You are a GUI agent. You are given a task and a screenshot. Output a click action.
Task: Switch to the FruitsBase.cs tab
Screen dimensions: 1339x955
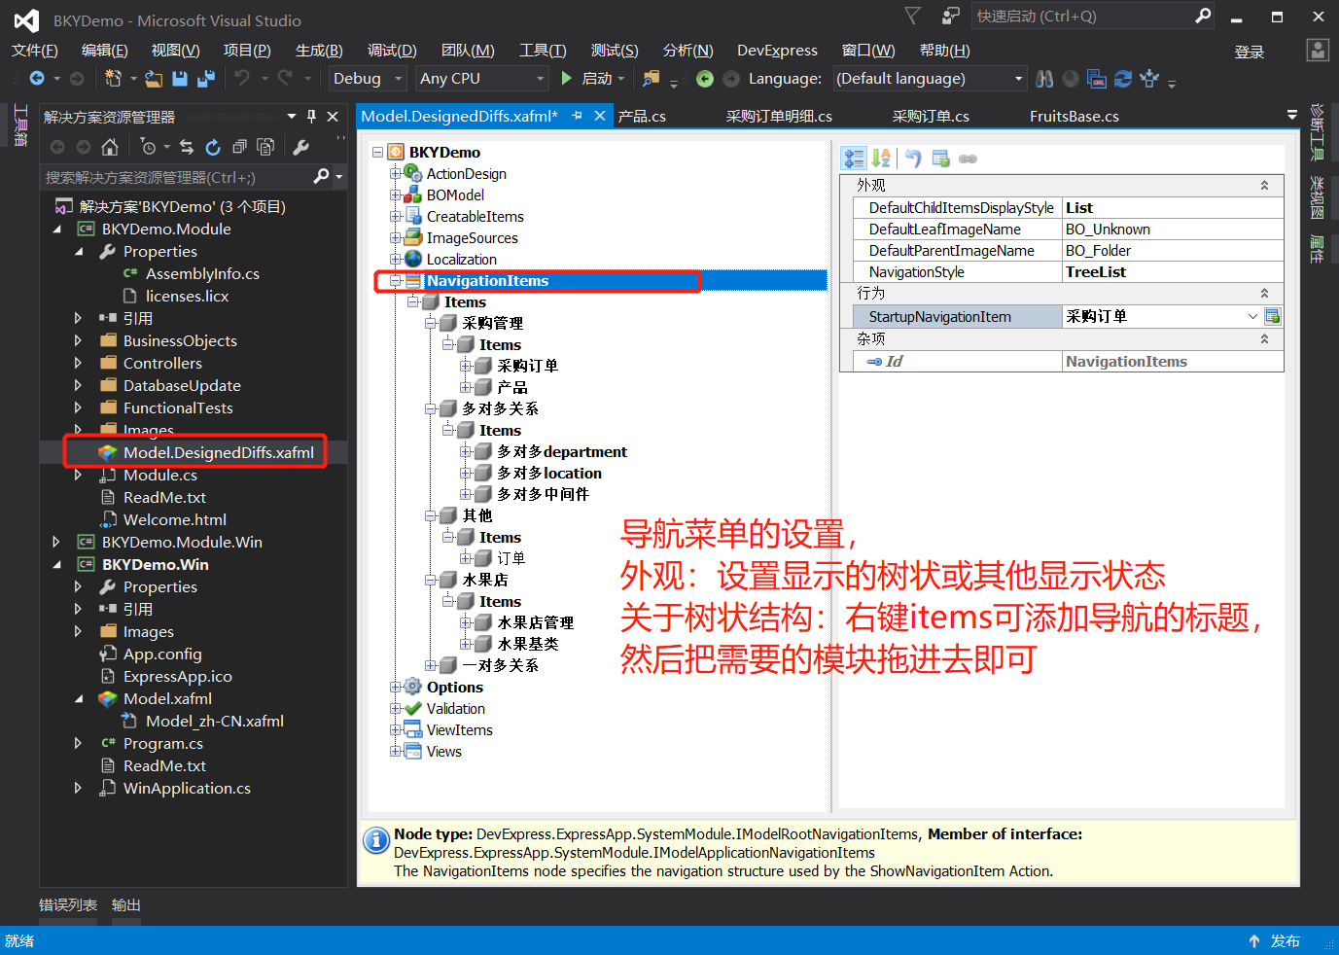coord(1075,117)
